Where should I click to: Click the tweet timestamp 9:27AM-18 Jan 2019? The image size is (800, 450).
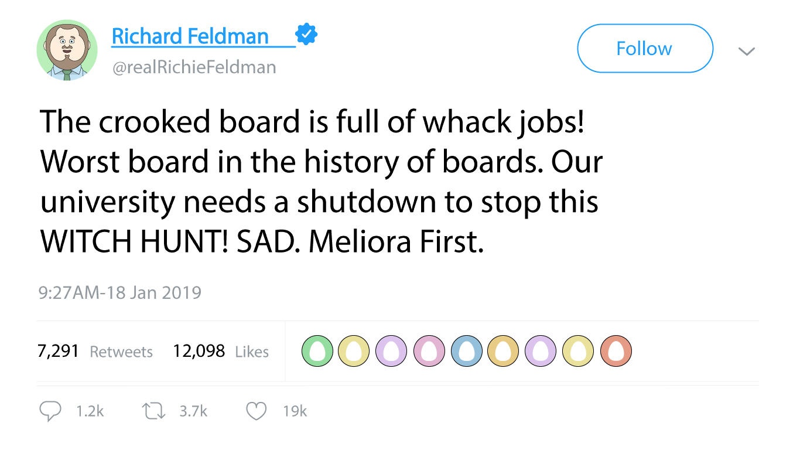[x=119, y=292]
